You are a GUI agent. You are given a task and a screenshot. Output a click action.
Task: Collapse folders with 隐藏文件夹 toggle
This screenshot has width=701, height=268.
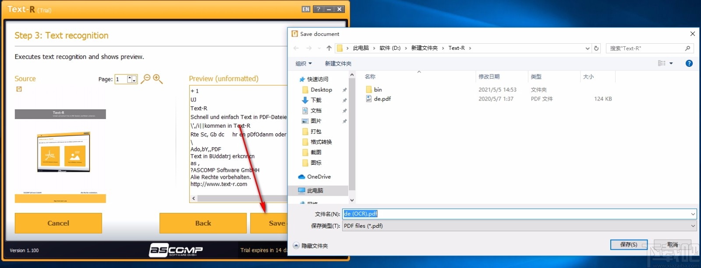tap(310, 246)
